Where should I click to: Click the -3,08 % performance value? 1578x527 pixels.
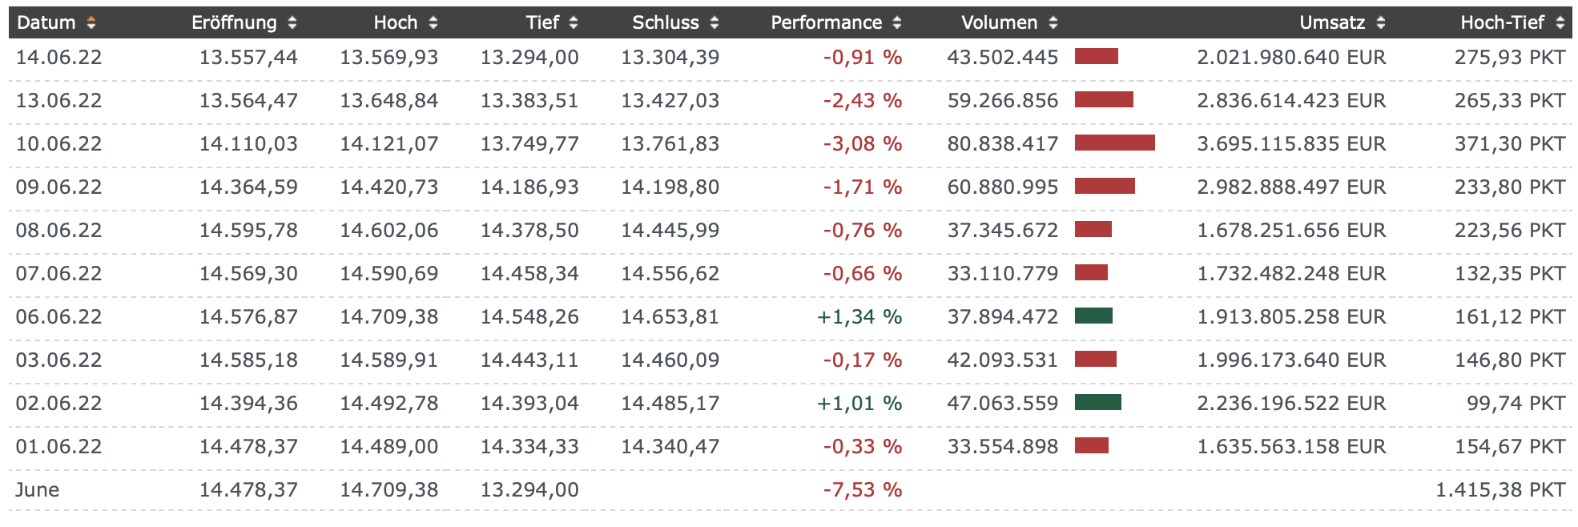coord(862,144)
